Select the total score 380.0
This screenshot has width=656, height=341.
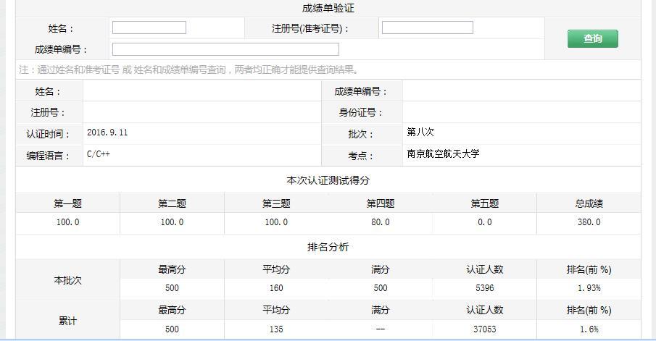click(x=589, y=222)
